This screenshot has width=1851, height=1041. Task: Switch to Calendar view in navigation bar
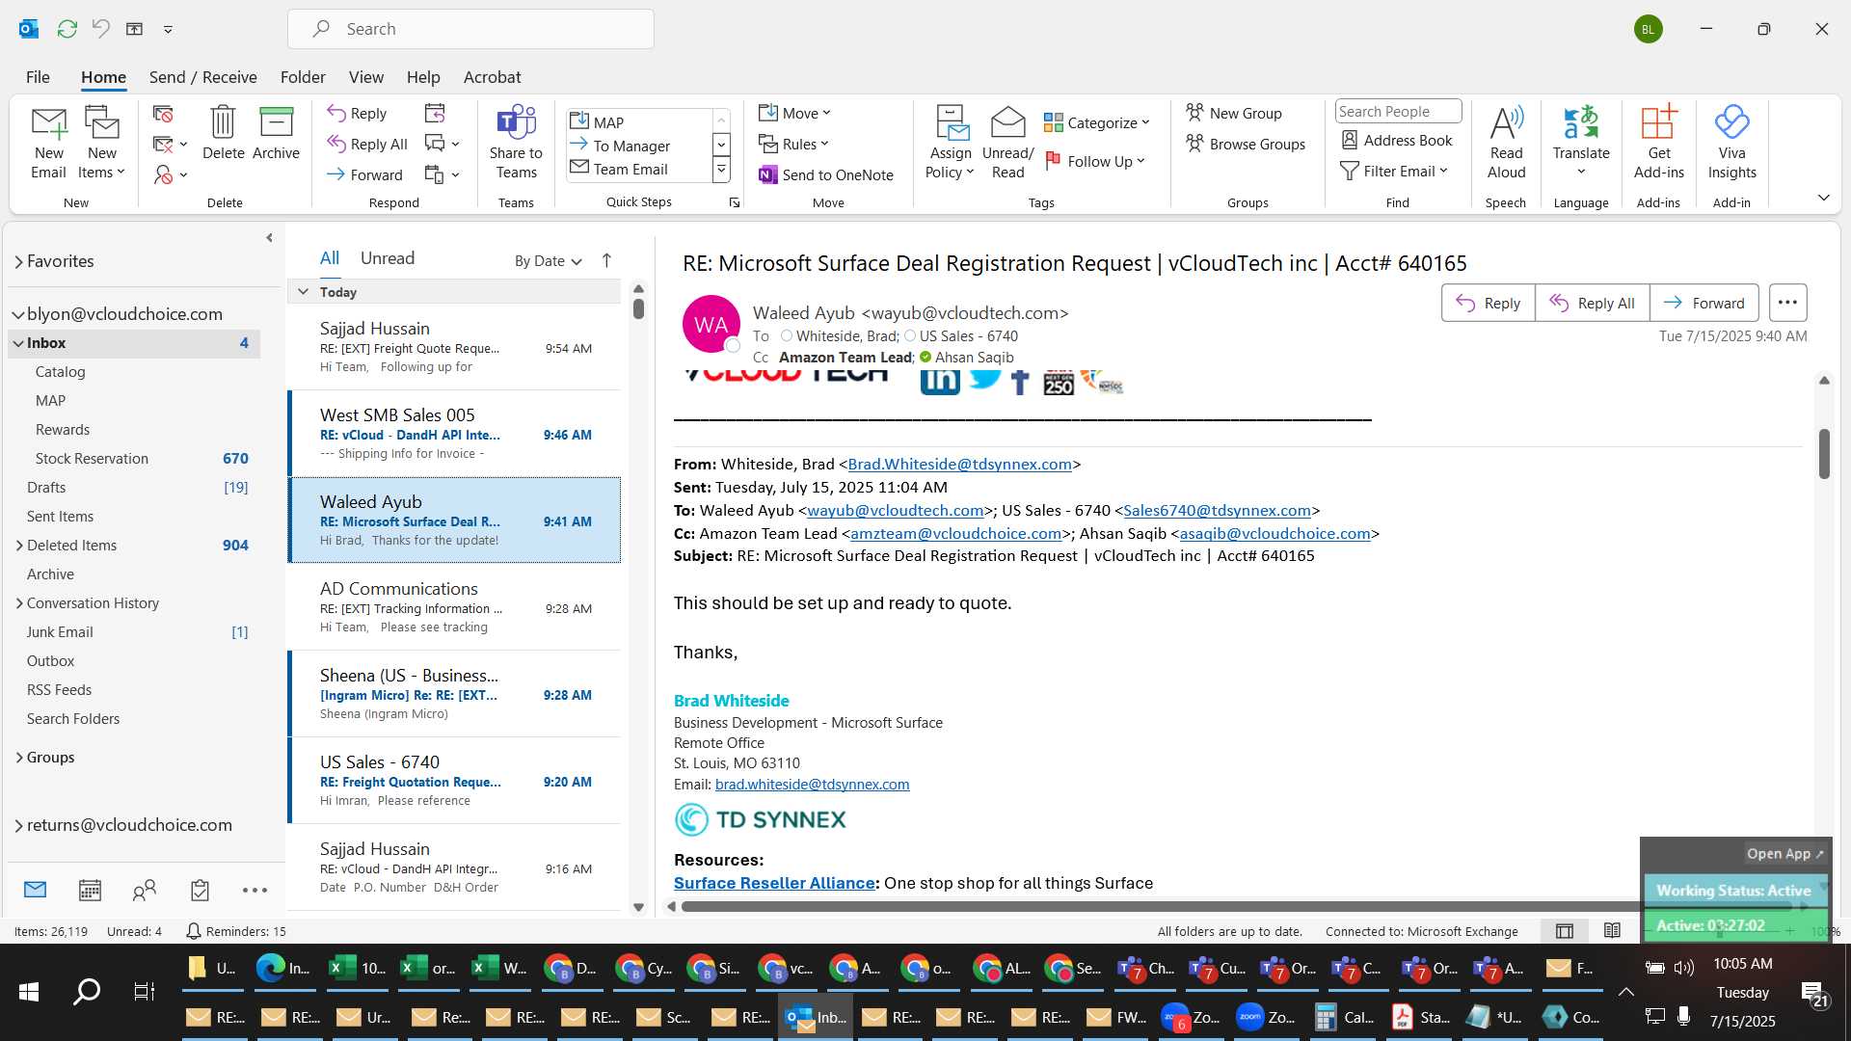coord(90,890)
